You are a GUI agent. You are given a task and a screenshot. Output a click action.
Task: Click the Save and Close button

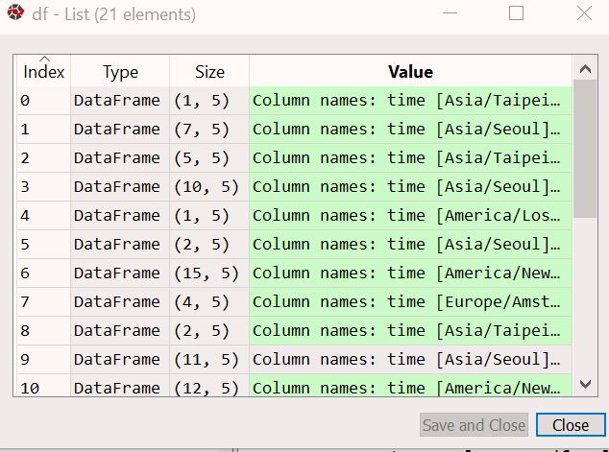coord(474,425)
